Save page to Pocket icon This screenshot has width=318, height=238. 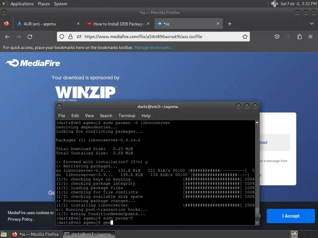click(277, 37)
